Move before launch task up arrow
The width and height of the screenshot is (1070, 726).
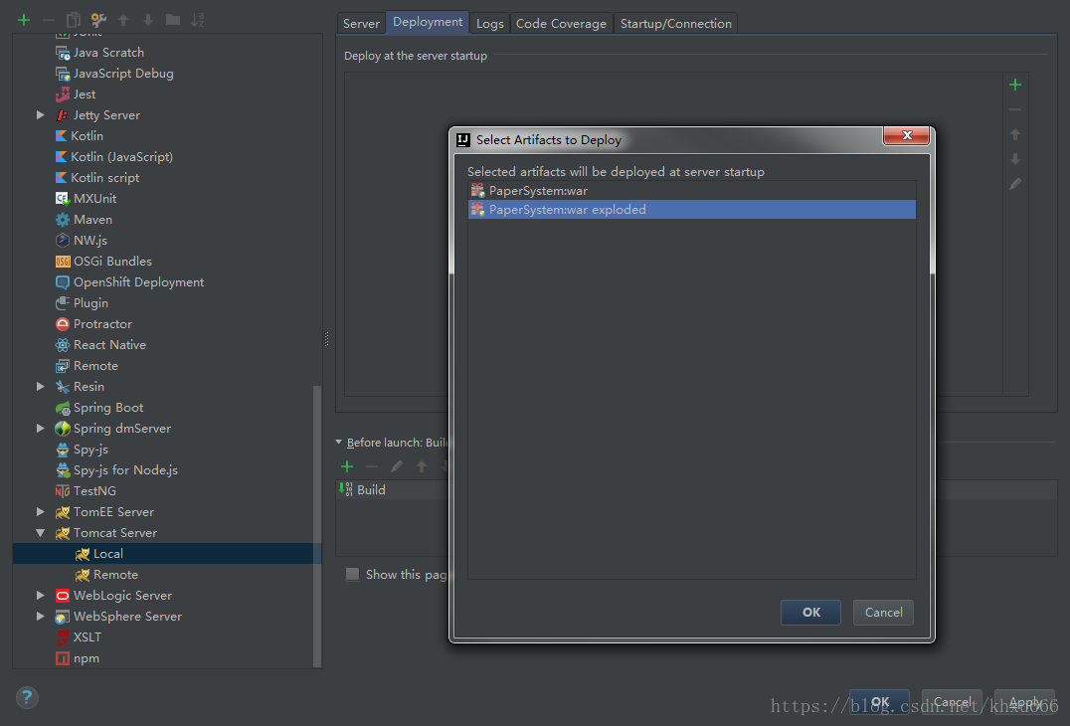pyautogui.click(x=422, y=466)
